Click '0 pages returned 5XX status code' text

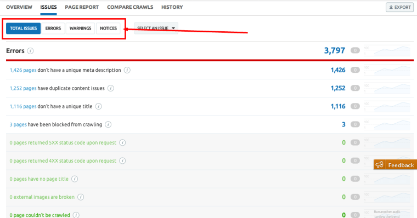click(63, 142)
